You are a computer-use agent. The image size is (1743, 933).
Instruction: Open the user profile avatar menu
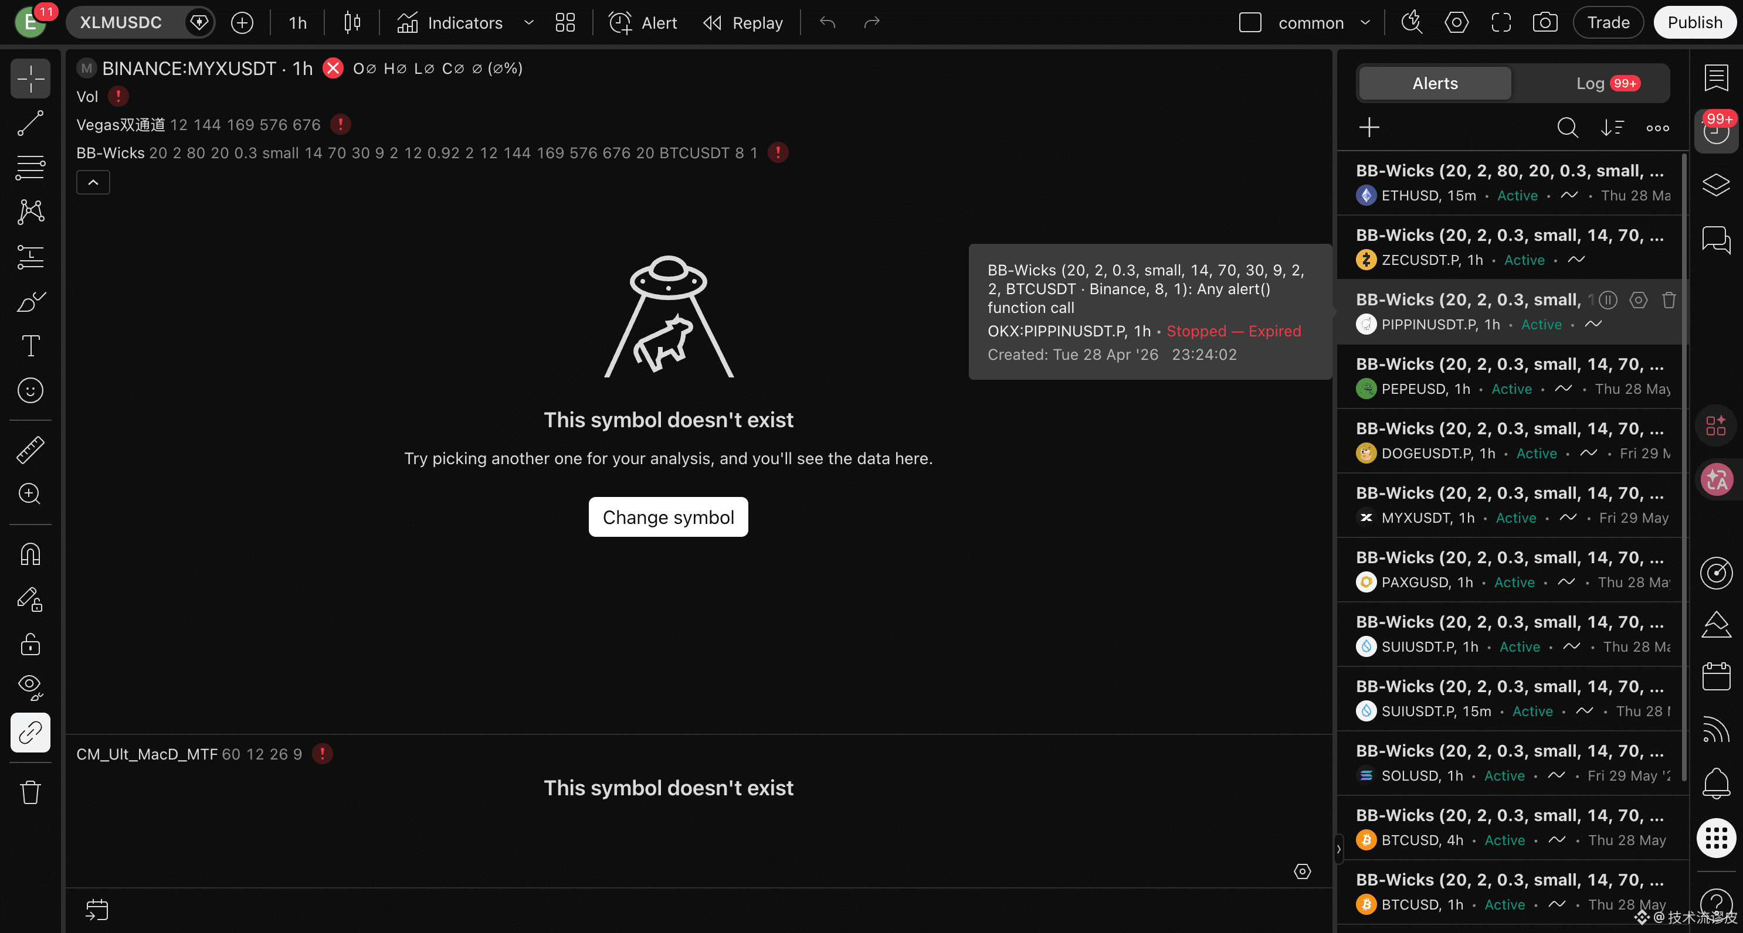pyautogui.click(x=30, y=22)
